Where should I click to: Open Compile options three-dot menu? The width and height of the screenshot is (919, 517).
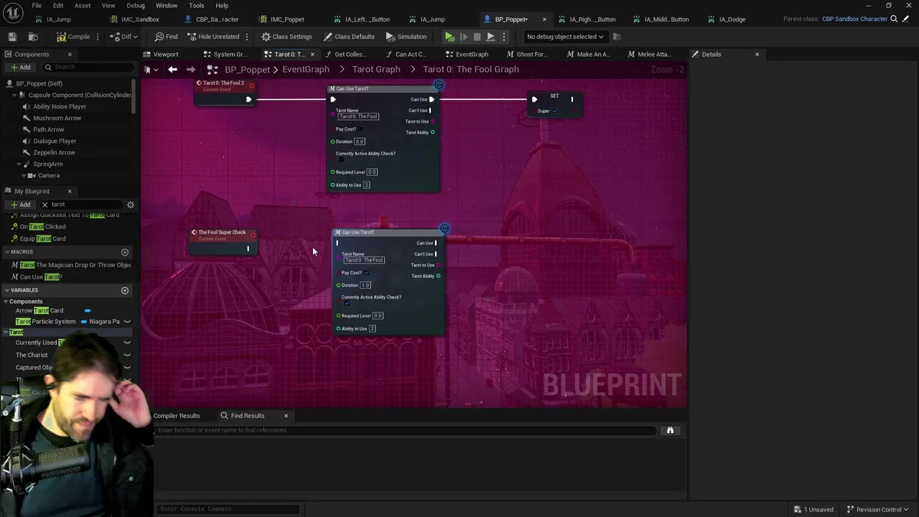point(99,37)
